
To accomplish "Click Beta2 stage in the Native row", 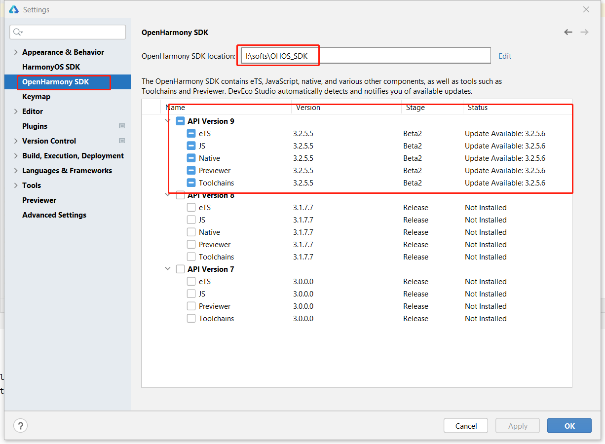I will [x=413, y=158].
